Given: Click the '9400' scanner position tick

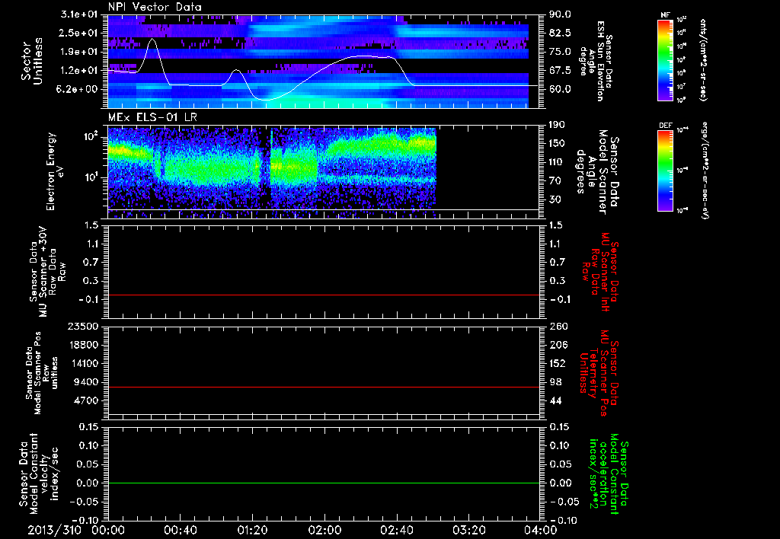Looking at the screenshot, I should 86,382.
